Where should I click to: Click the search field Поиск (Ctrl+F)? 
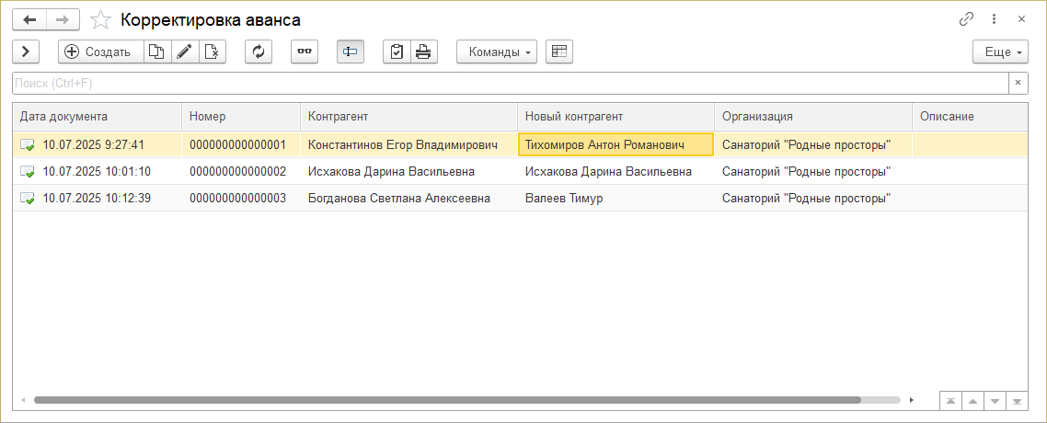click(x=511, y=84)
